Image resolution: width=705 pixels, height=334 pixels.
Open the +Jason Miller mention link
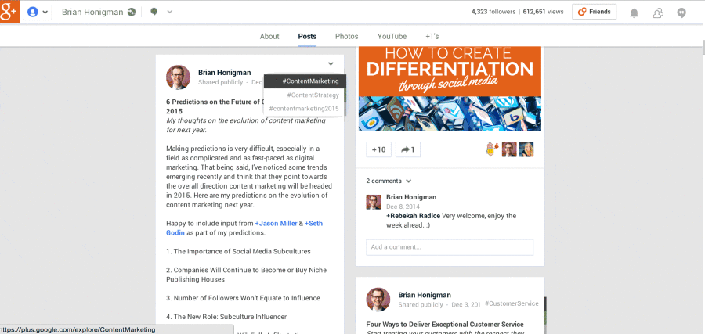tap(276, 223)
